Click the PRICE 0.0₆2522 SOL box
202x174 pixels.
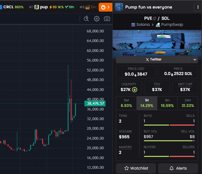click(x=178, y=72)
